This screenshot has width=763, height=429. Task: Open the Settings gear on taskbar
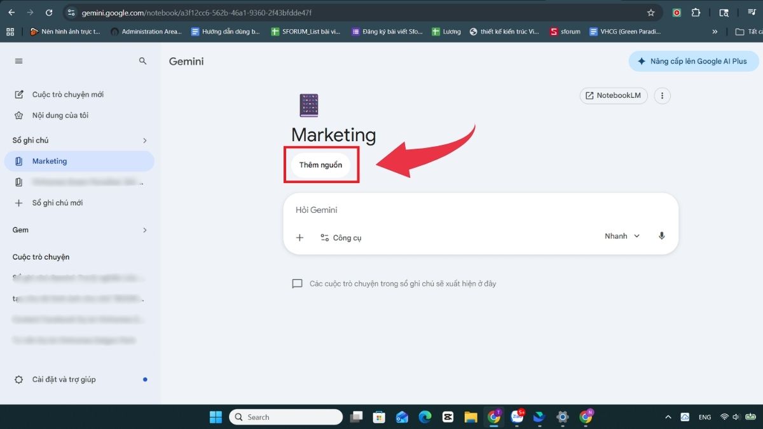[563, 417]
